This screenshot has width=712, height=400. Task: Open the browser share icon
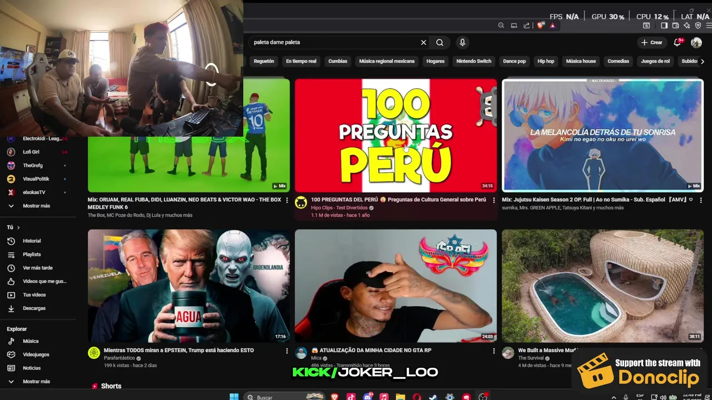(x=527, y=26)
